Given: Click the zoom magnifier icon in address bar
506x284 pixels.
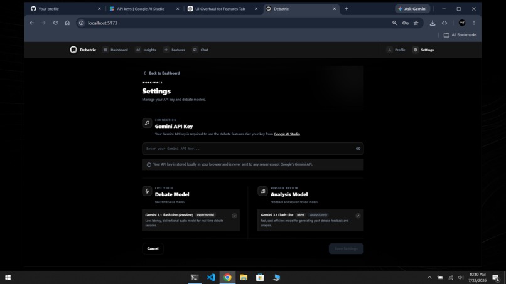Looking at the screenshot, I should coord(395,23).
